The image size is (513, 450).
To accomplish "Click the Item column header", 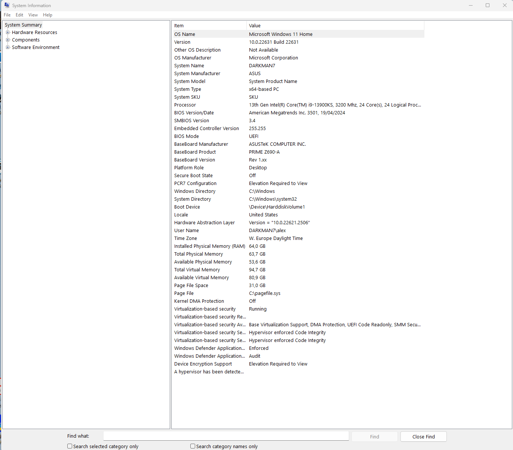I will pyautogui.click(x=209, y=26).
